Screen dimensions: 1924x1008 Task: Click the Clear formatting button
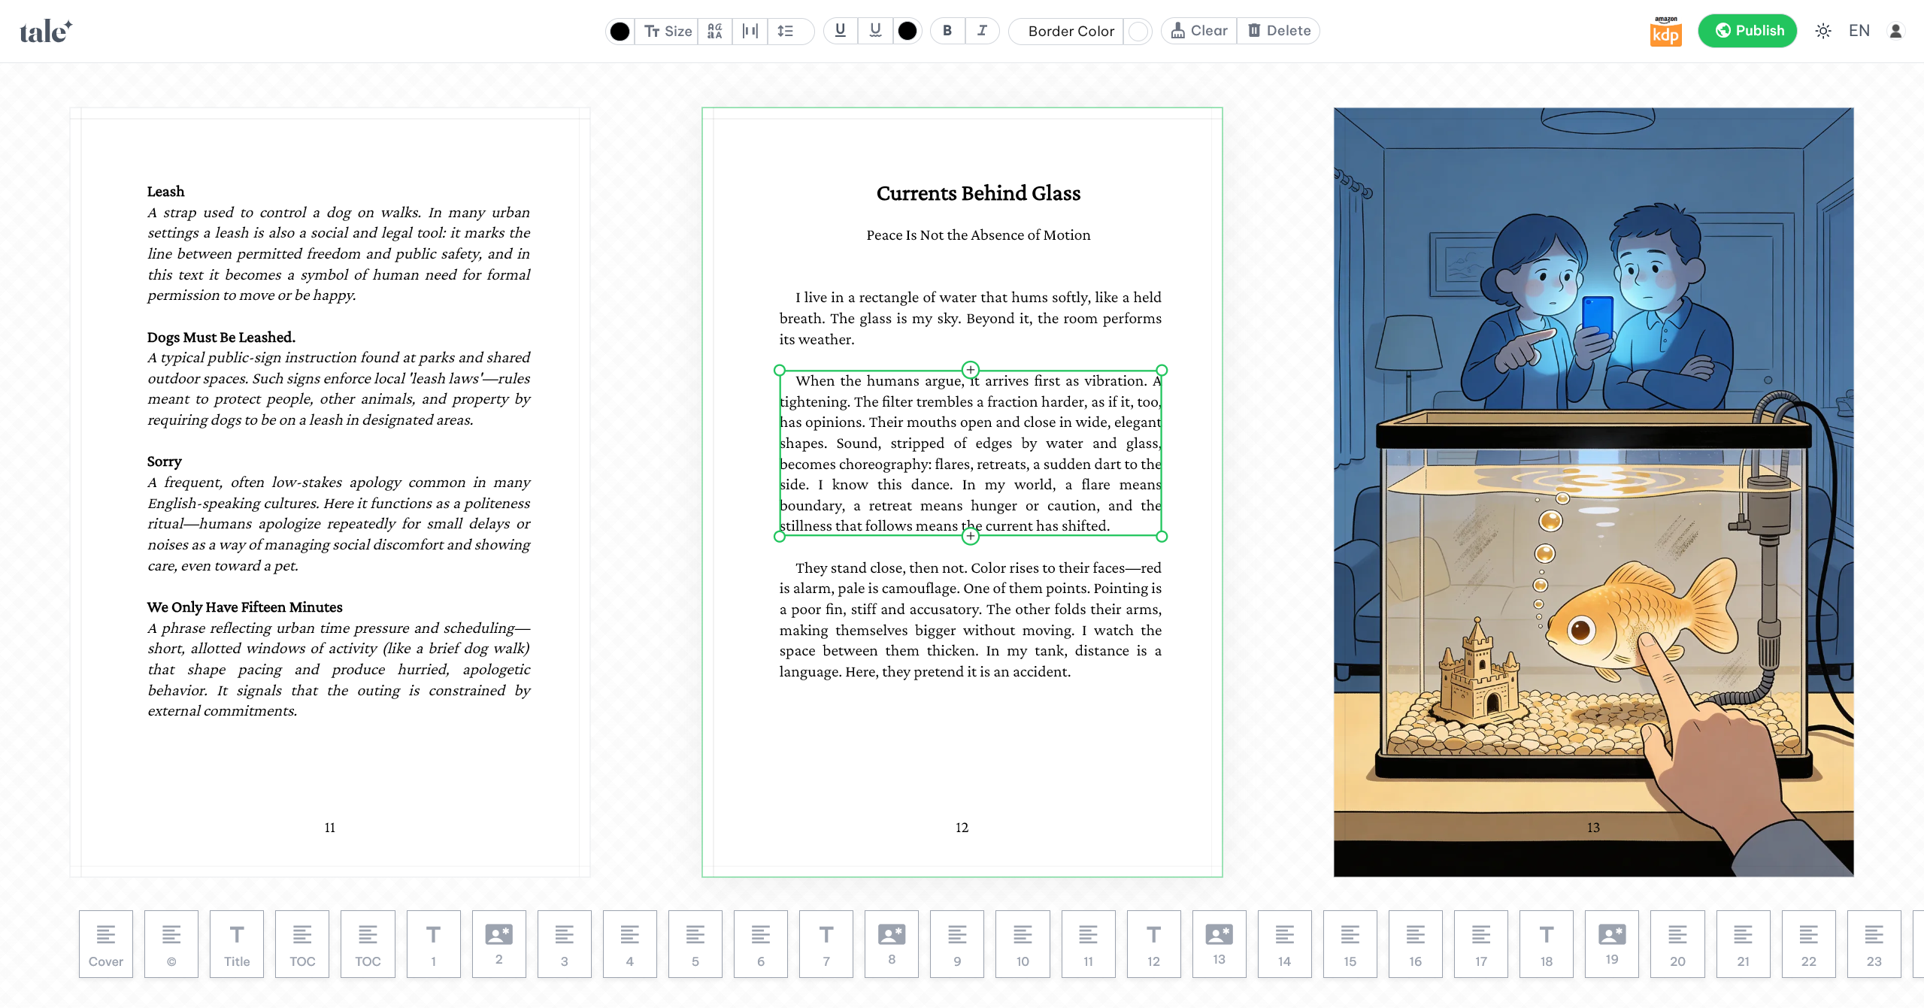[1199, 31]
